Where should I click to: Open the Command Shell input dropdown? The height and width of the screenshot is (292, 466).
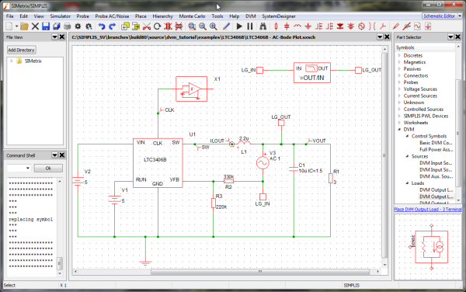point(19,168)
